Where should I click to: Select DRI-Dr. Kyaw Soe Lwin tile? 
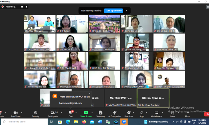point(153,98)
